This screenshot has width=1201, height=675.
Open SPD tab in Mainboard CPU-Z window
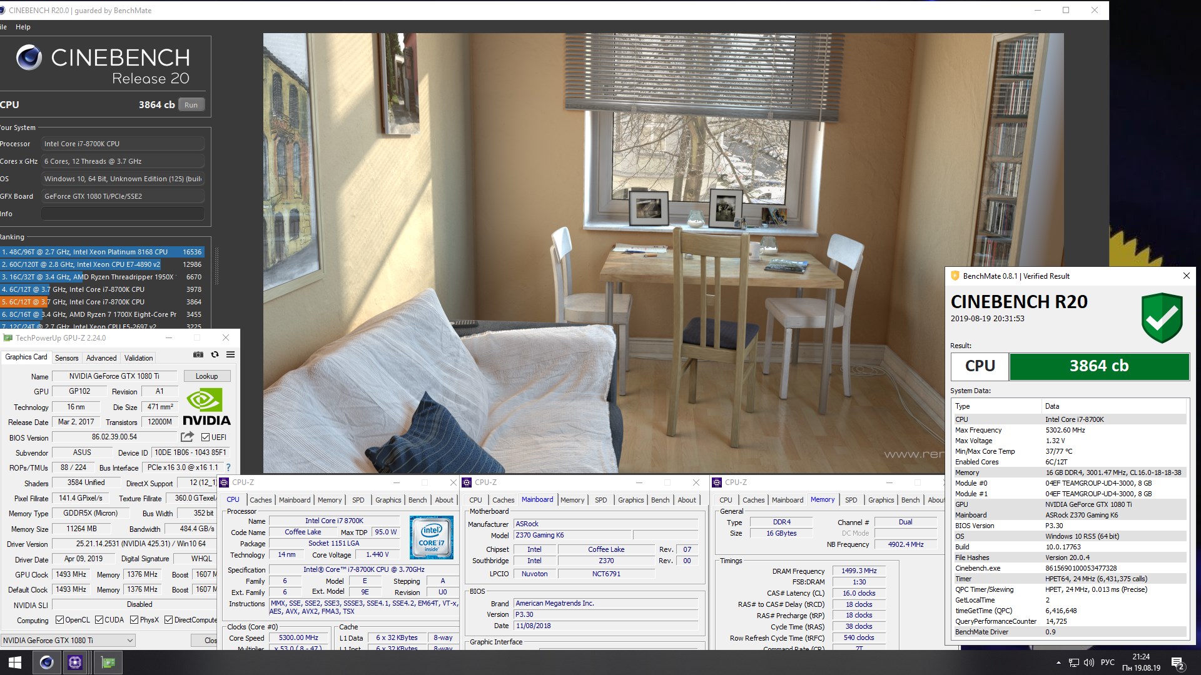pyautogui.click(x=600, y=500)
